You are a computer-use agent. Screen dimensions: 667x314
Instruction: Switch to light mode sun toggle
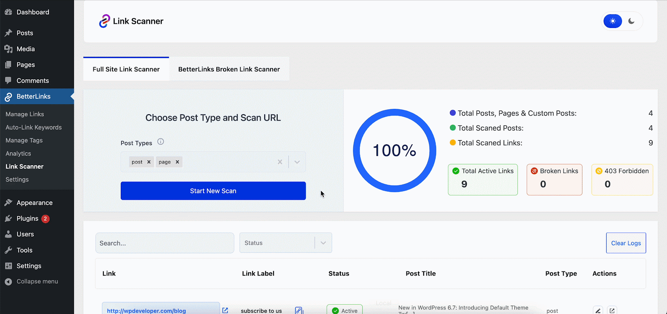tap(613, 21)
